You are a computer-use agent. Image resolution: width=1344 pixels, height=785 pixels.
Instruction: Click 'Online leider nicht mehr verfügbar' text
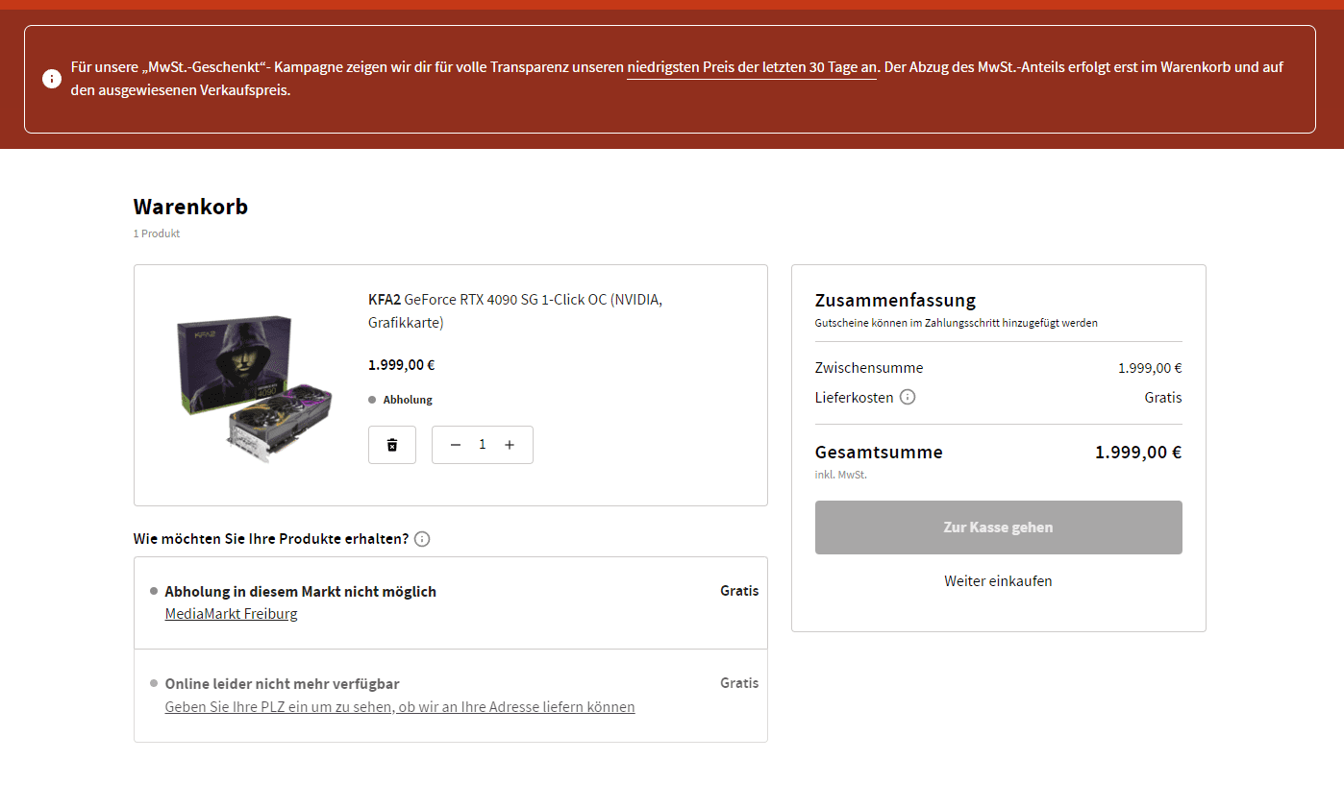pos(282,684)
